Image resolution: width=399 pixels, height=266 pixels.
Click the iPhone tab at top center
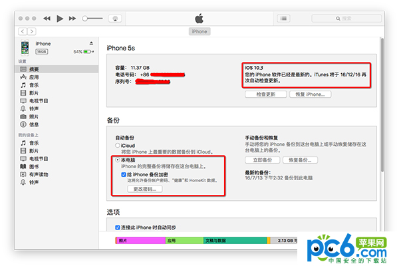(x=199, y=31)
